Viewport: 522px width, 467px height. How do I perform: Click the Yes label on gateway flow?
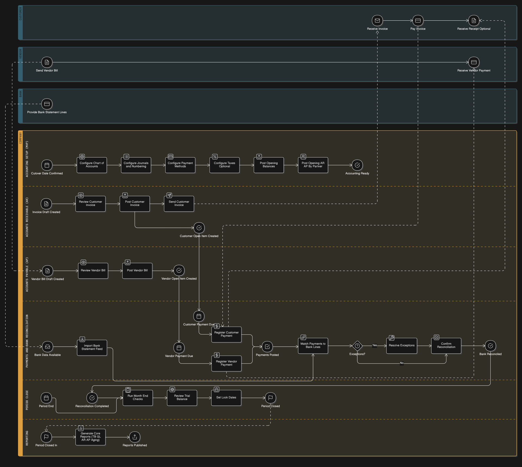(374, 345)
